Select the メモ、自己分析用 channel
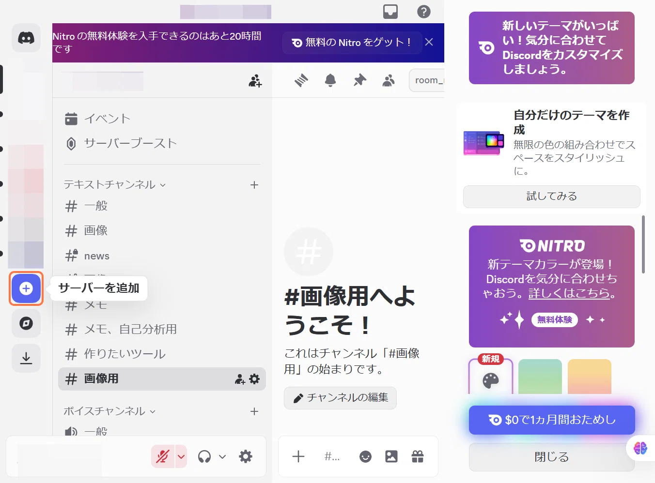 pos(162,330)
